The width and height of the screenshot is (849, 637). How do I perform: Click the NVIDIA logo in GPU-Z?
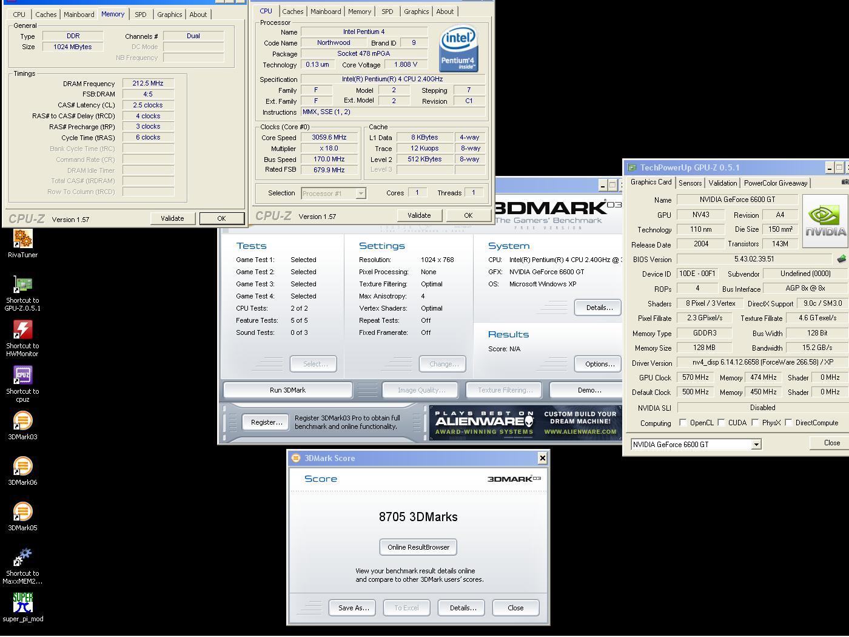tap(825, 221)
